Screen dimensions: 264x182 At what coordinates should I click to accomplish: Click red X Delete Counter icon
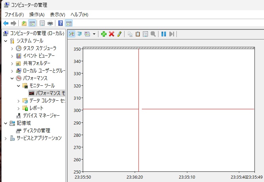coord(111,34)
